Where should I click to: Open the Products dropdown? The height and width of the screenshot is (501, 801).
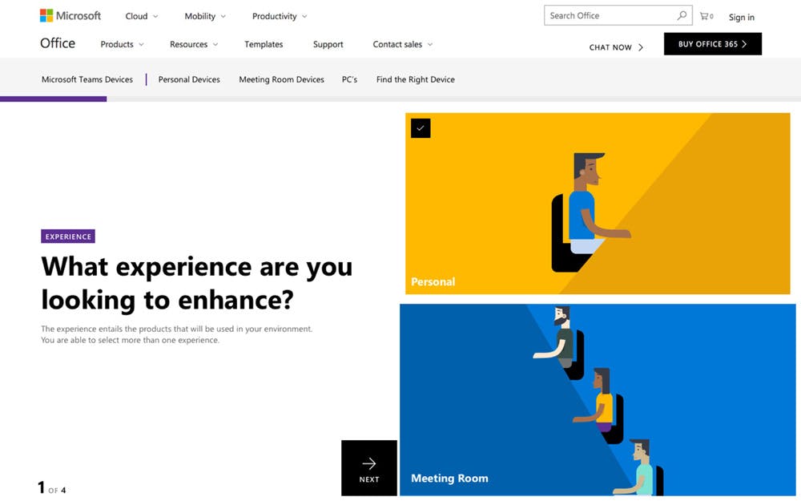pyautogui.click(x=122, y=44)
